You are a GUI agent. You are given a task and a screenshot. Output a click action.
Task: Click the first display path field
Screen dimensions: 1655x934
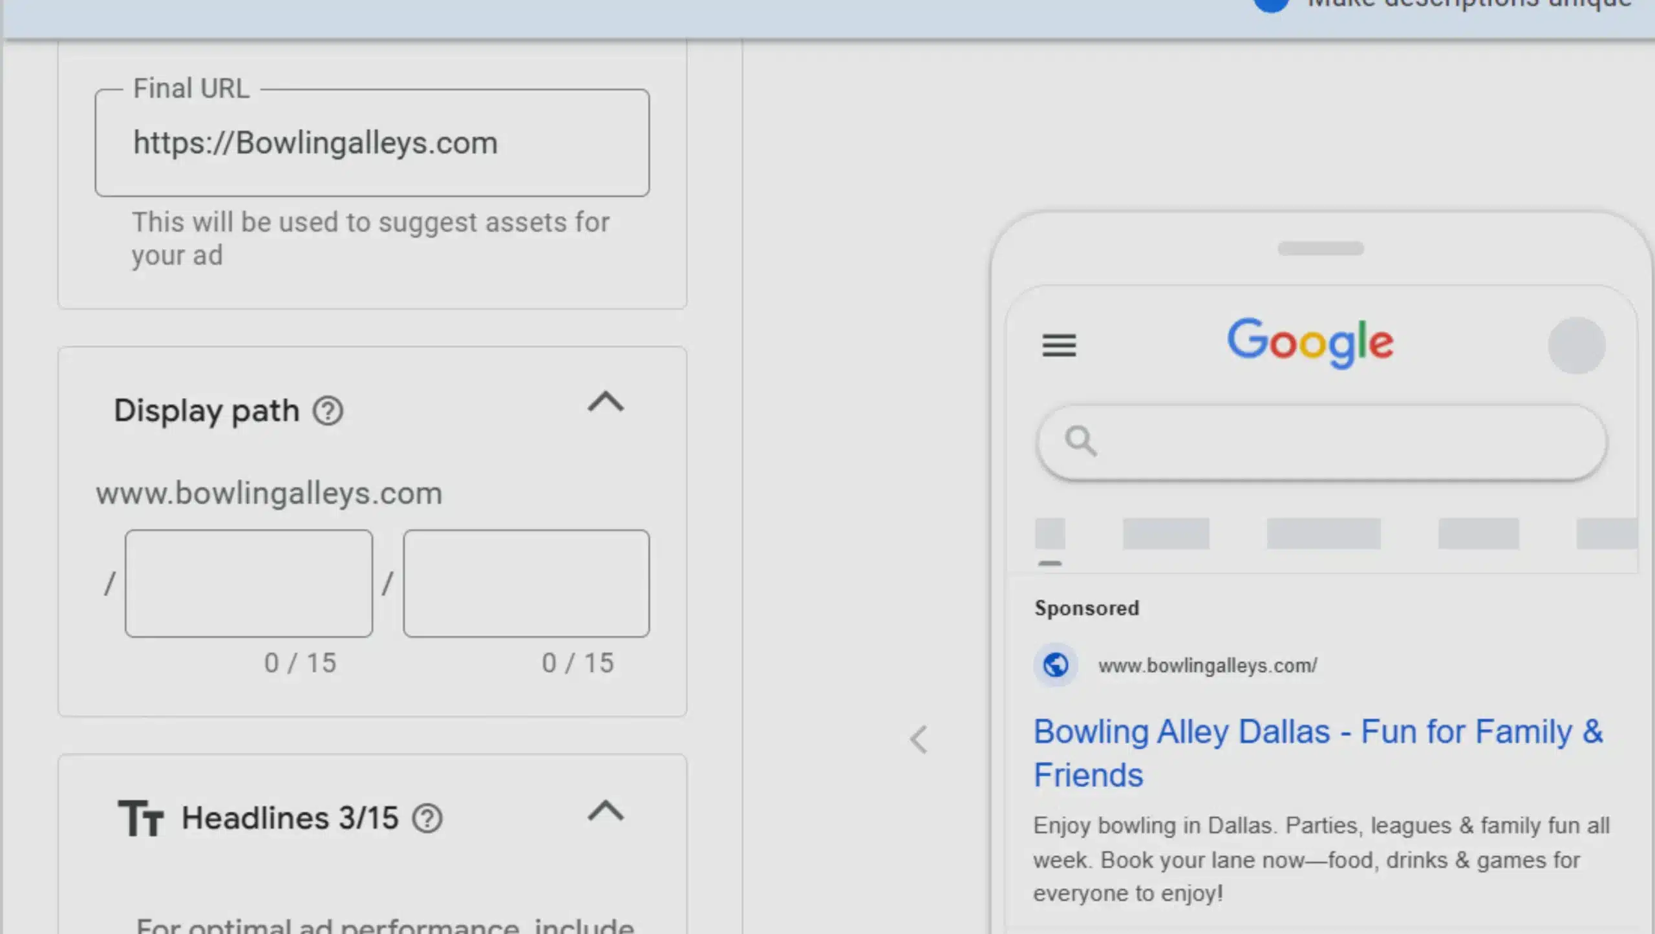249,584
